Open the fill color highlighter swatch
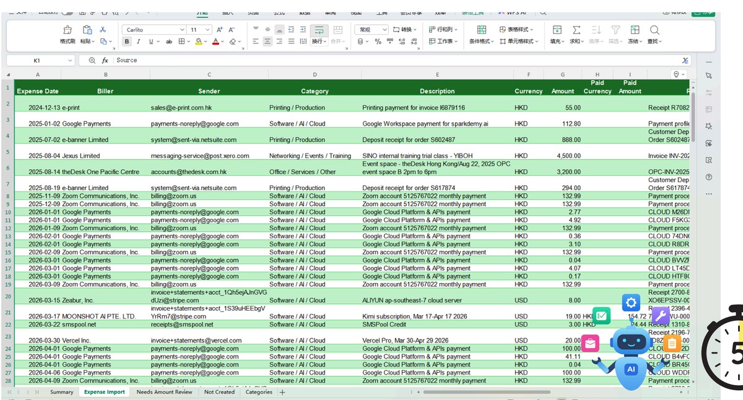This screenshot has width=743, height=400. pos(198,41)
